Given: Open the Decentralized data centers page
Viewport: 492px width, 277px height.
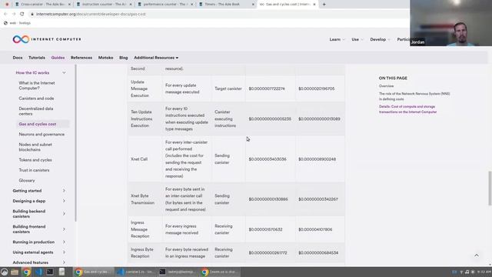Looking at the screenshot, I should 36,111.
